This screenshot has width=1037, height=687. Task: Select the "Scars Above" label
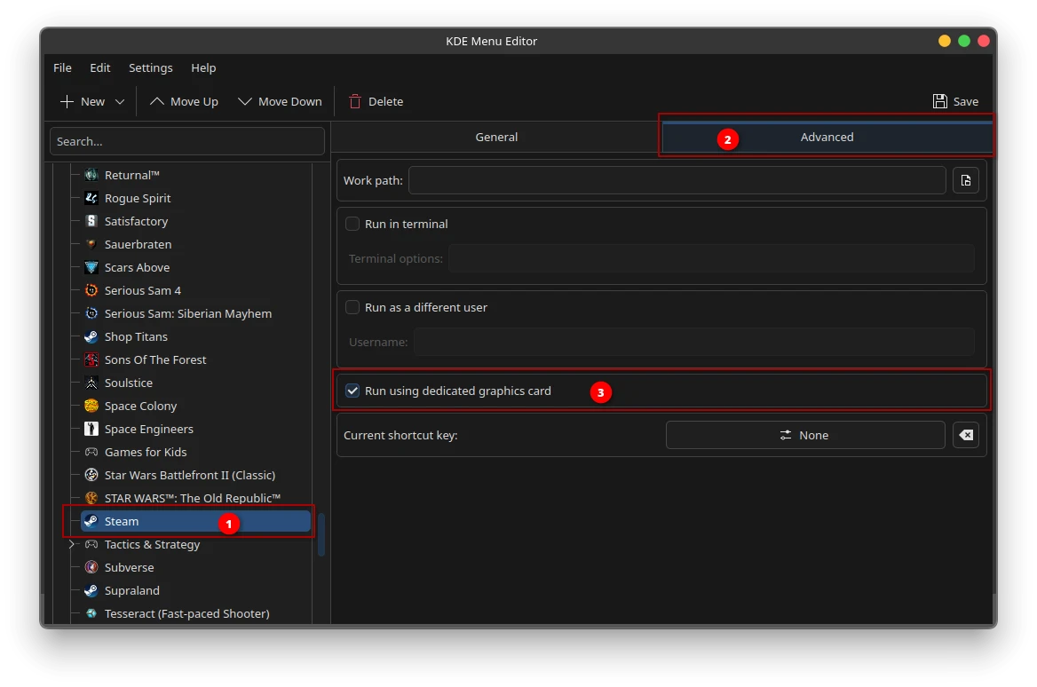point(137,268)
